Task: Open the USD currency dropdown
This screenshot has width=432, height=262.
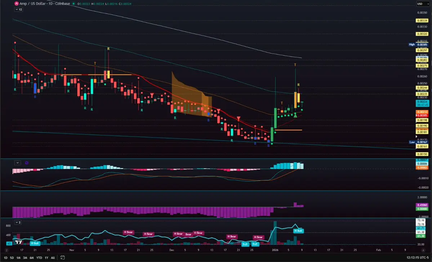Action: tap(423, 4)
